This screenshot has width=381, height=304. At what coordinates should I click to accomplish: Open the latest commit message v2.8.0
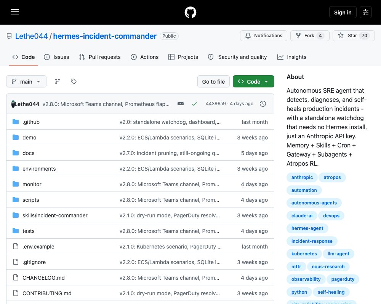[x=106, y=104]
